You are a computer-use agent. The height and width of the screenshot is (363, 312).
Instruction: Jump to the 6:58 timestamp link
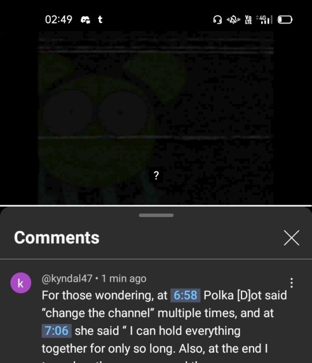coord(185,295)
